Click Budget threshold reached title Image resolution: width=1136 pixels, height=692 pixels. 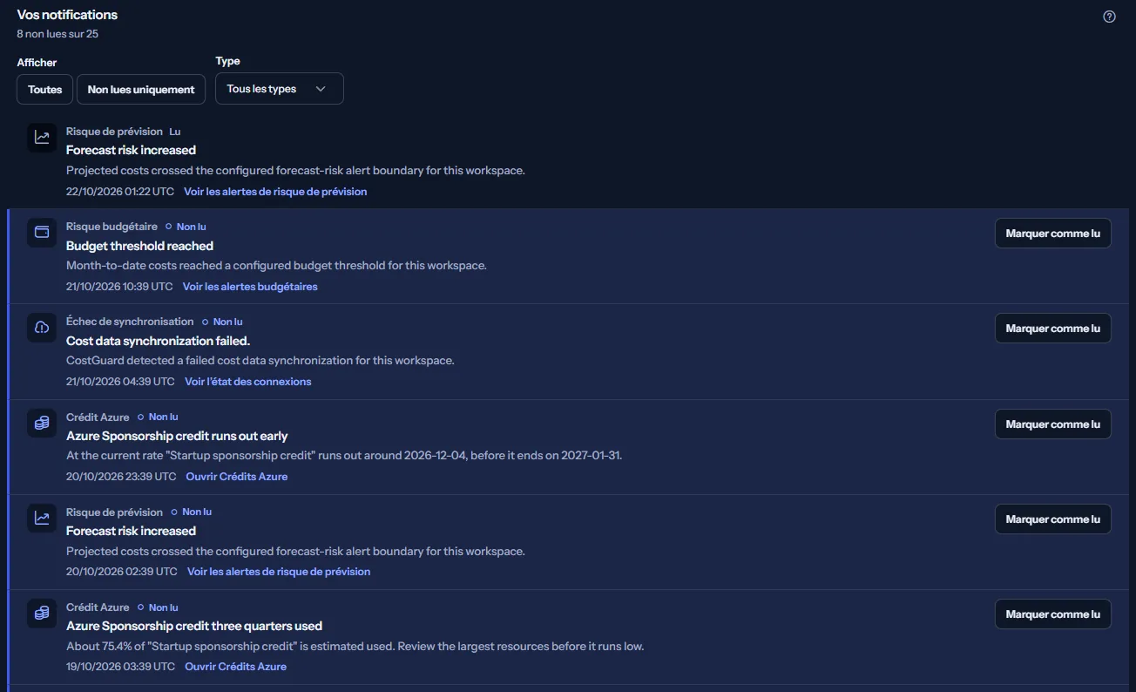(x=139, y=246)
